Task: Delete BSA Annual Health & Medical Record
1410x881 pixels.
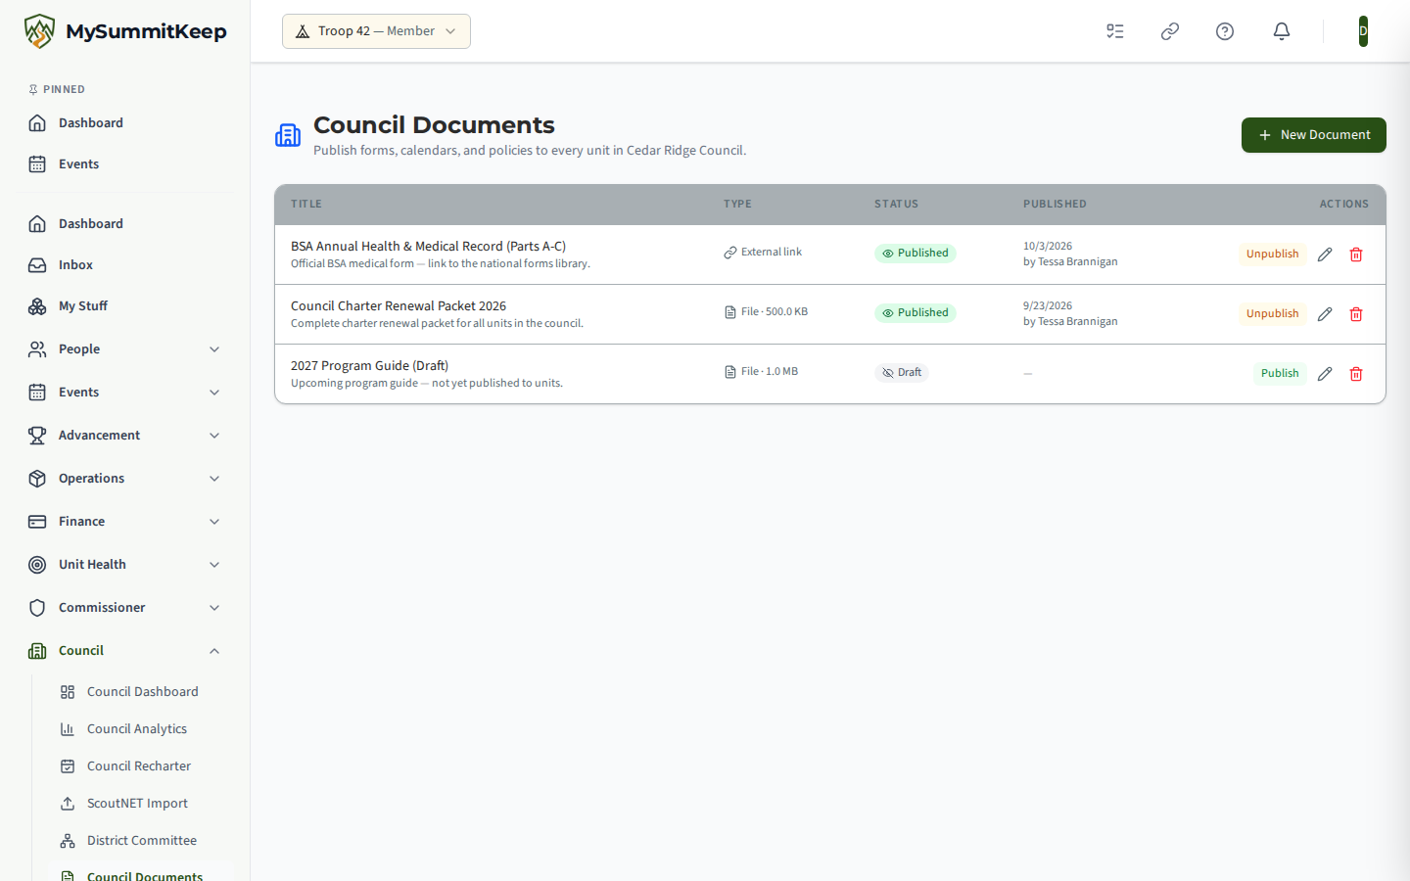Action: click(1356, 255)
